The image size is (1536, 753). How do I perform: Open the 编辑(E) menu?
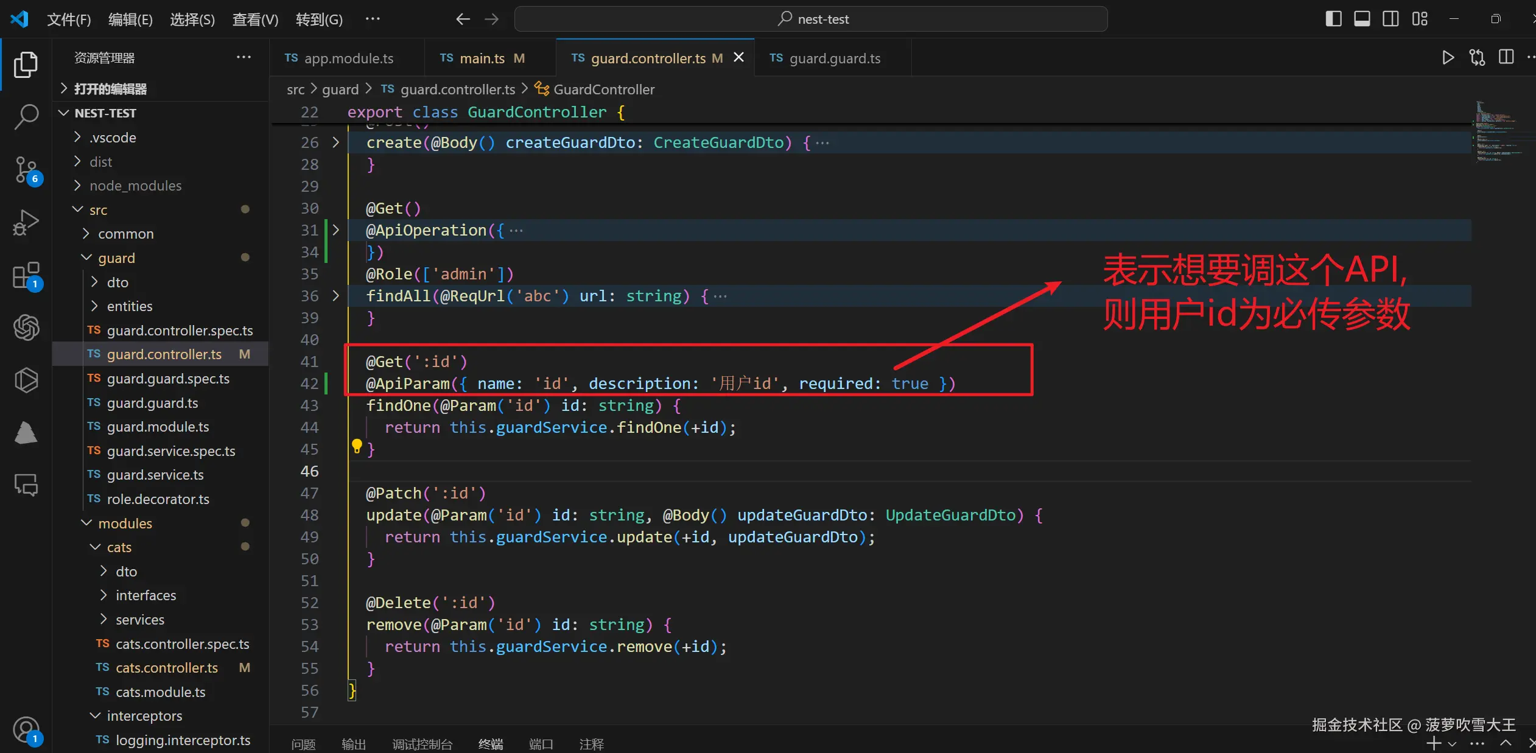130,19
